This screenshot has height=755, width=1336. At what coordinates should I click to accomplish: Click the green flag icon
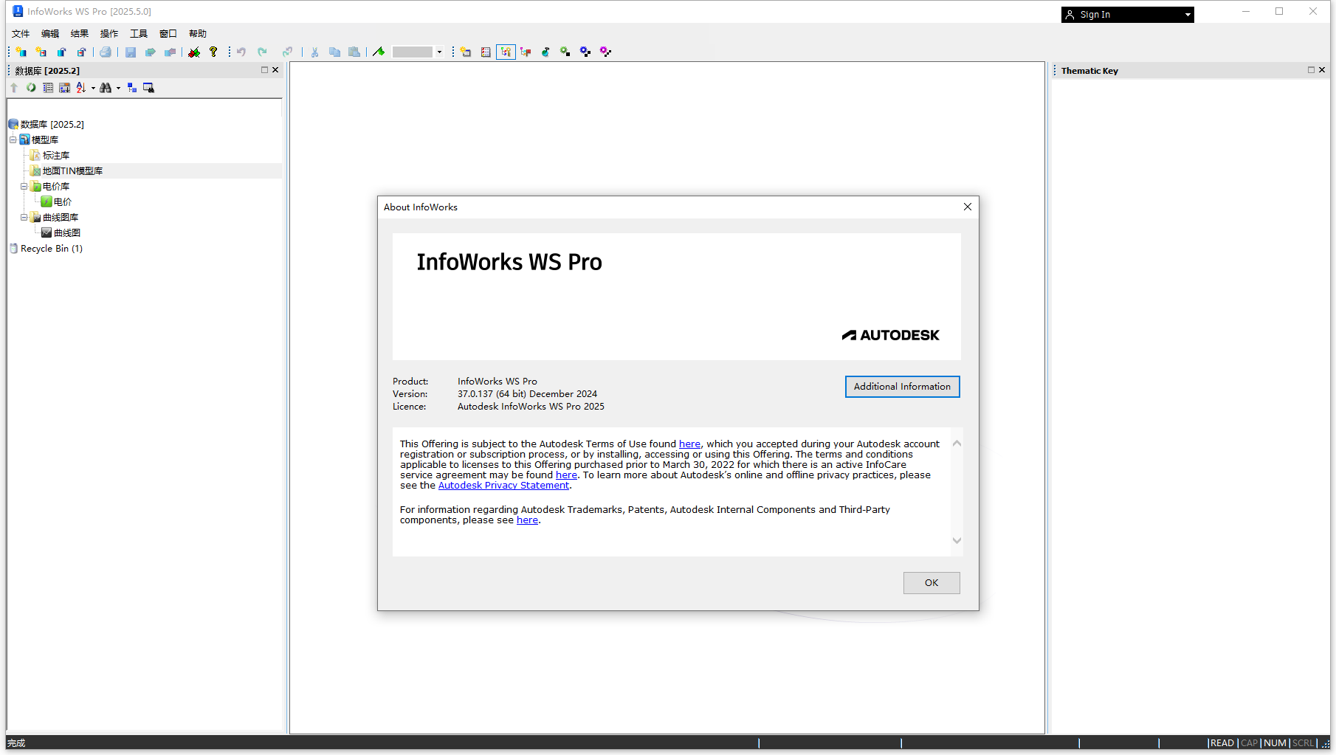[x=379, y=52]
